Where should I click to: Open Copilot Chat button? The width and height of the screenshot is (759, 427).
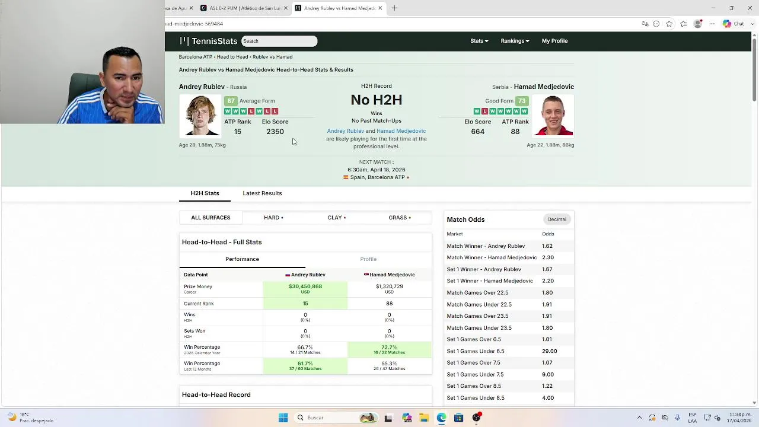pyautogui.click(x=734, y=24)
